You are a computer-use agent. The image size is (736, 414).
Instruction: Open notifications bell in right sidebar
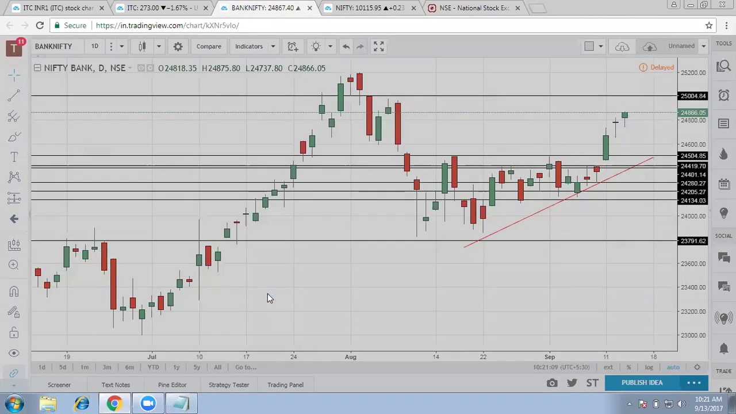[724, 348]
